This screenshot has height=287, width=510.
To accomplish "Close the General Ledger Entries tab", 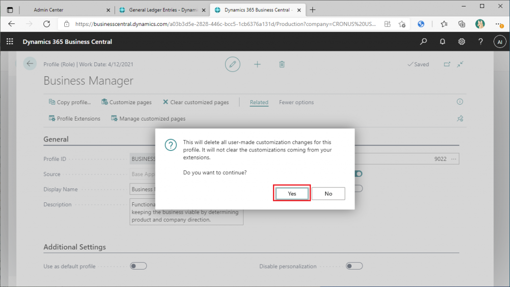I will (204, 10).
